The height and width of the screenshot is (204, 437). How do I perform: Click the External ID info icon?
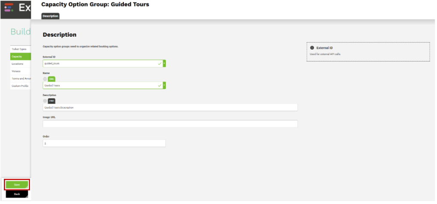point(312,48)
